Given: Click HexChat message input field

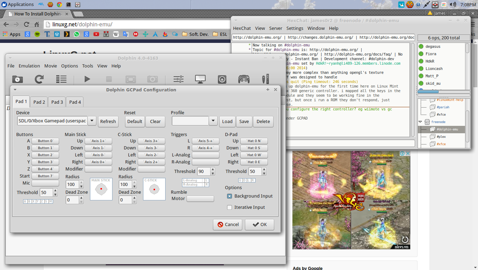Looking at the screenshot, I should point(351,143).
